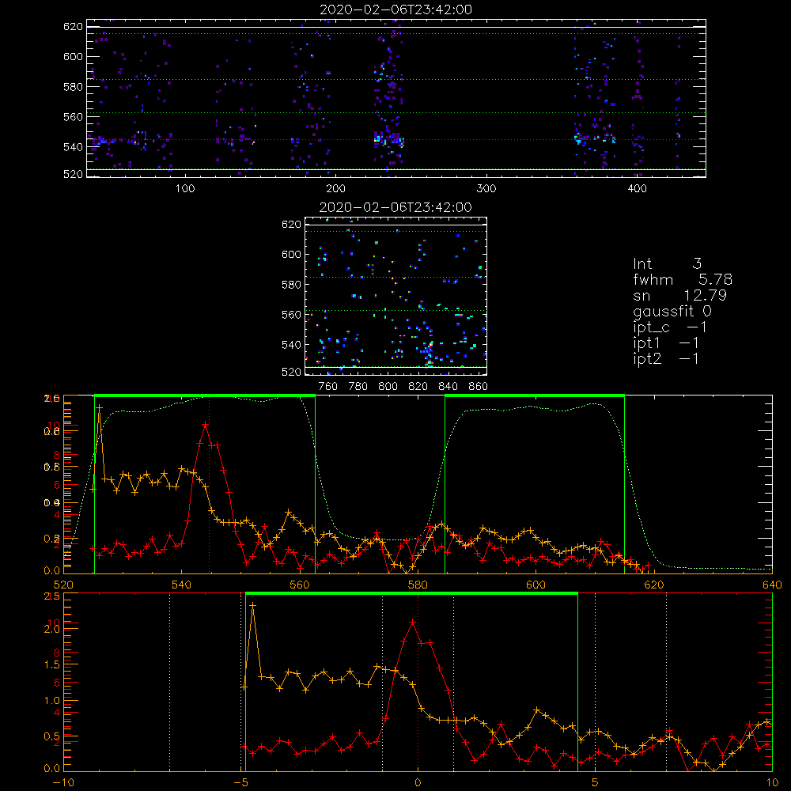The width and height of the screenshot is (791, 791).
Task: Click the thick green bar atop the bottom plot
Action: coord(411,594)
